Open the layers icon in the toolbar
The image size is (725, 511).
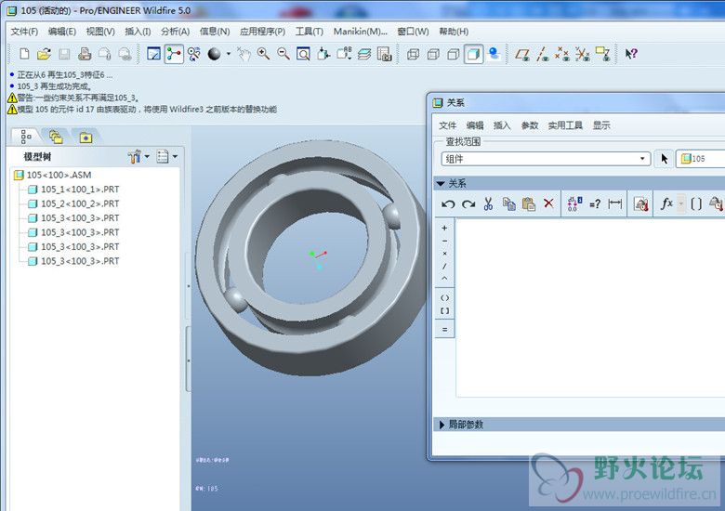click(364, 54)
